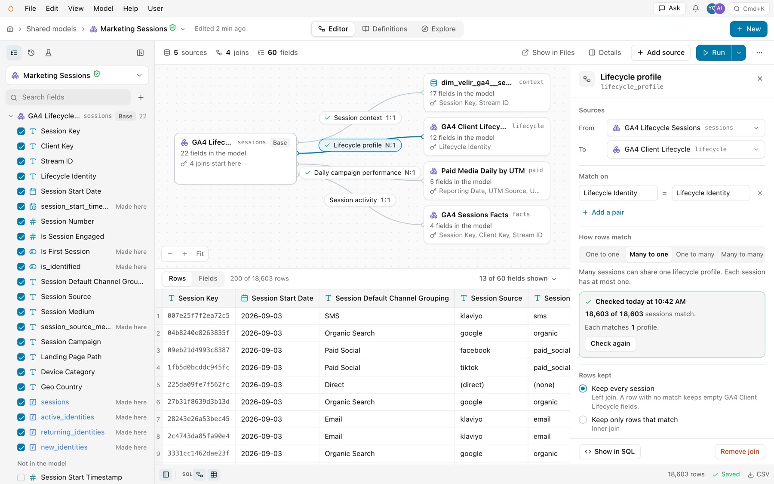Viewport: 774px width, 484px height.
Task: Open the Marketing Sessions model selector
Action: pyautogui.click(x=77, y=75)
